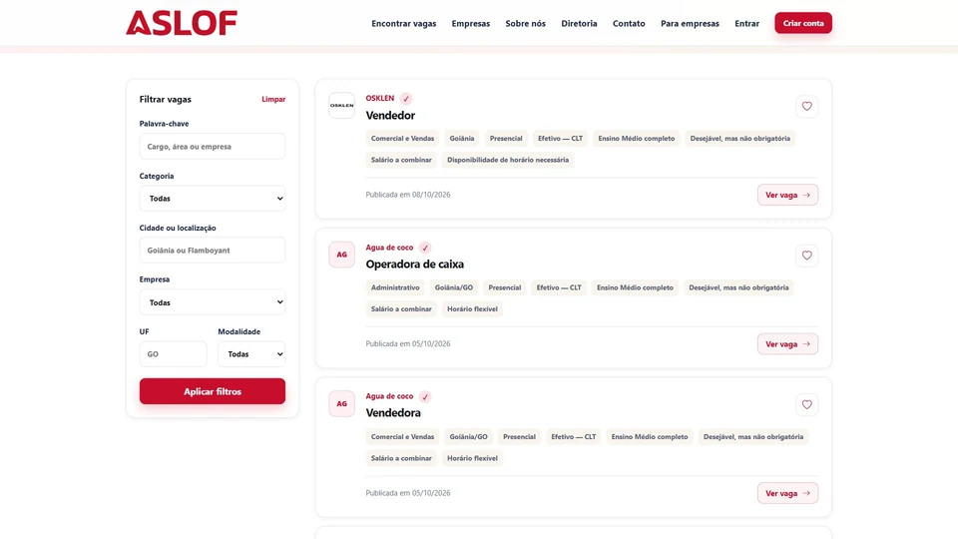Click 'Publicada em 08/10/2026' text
This screenshot has width=958, height=539.
coord(408,195)
